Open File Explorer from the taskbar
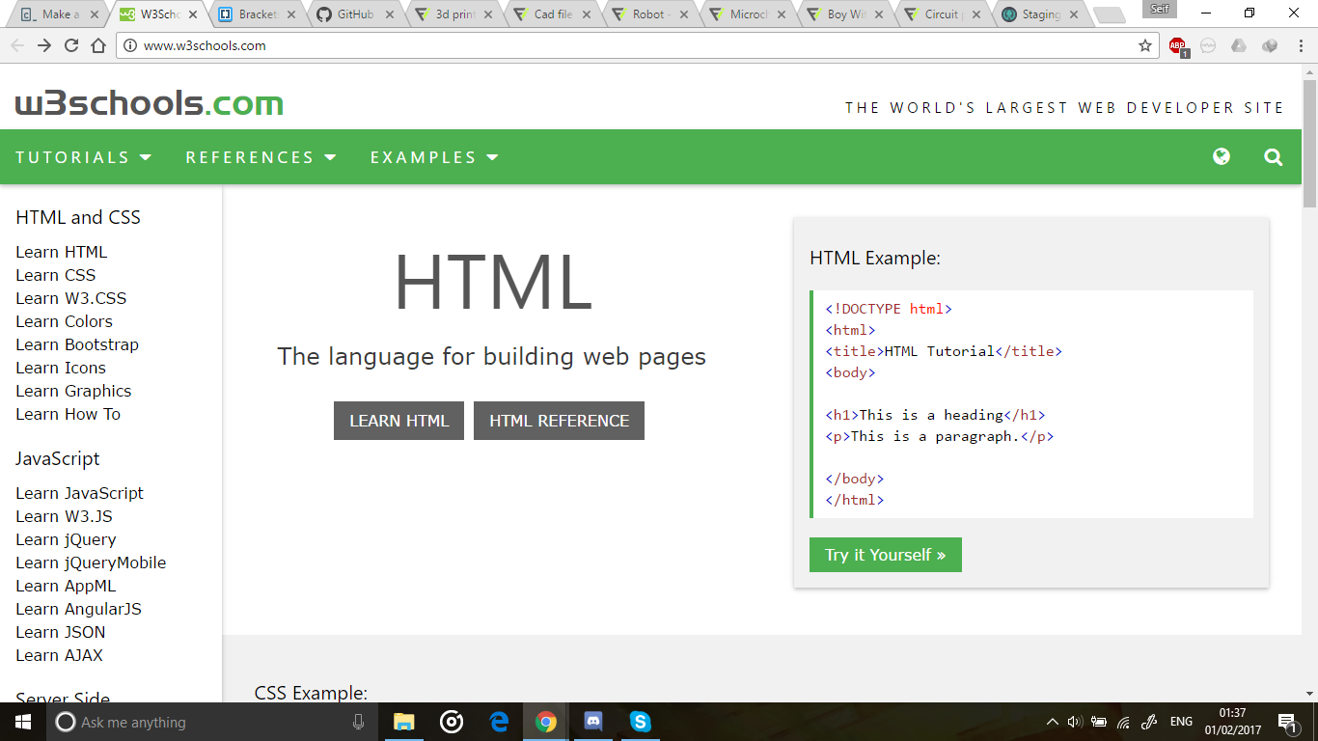Image resolution: width=1318 pixels, height=741 pixels. pyautogui.click(x=403, y=722)
